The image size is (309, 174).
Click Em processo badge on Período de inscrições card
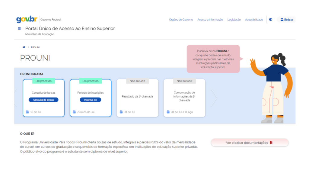(91, 81)
